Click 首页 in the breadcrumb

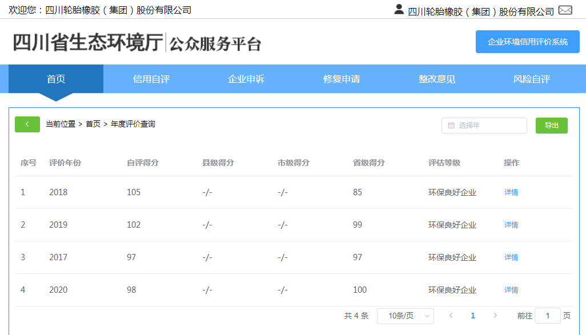[x=93, y=124]
